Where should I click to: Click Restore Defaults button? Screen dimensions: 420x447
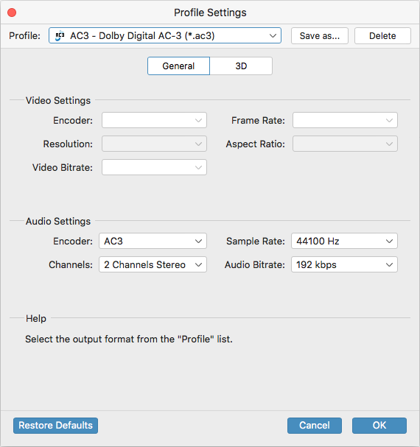coord(56,426)
